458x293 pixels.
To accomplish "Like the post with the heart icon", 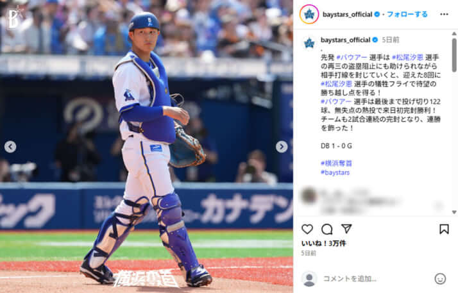I will coord(307,229).
